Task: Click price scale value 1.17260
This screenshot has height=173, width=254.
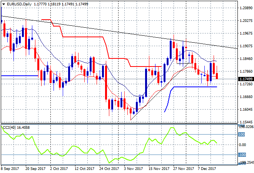Action: point(246,84)
